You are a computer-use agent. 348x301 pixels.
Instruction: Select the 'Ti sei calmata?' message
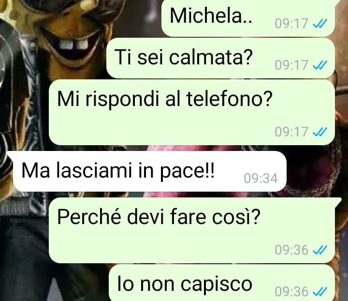[x=220, y=58]
